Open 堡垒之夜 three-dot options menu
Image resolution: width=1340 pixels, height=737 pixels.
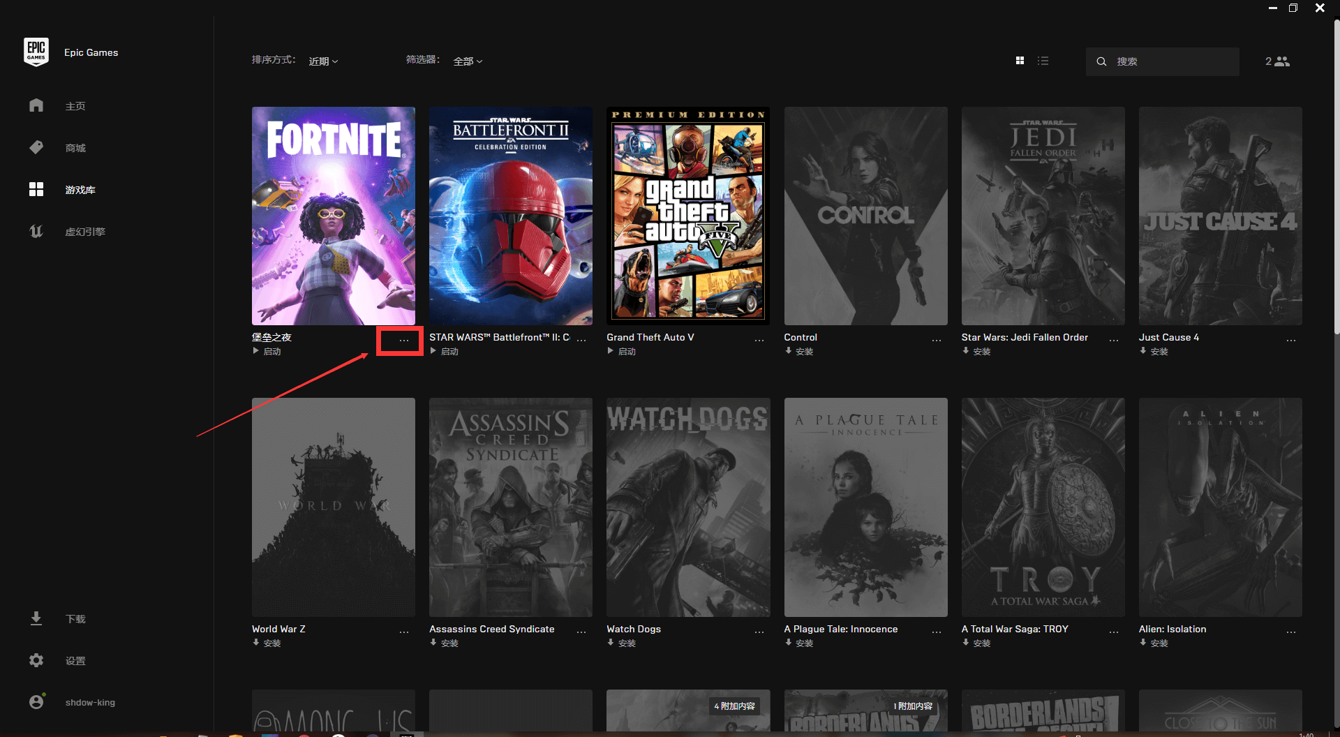(x=404, y=340)
